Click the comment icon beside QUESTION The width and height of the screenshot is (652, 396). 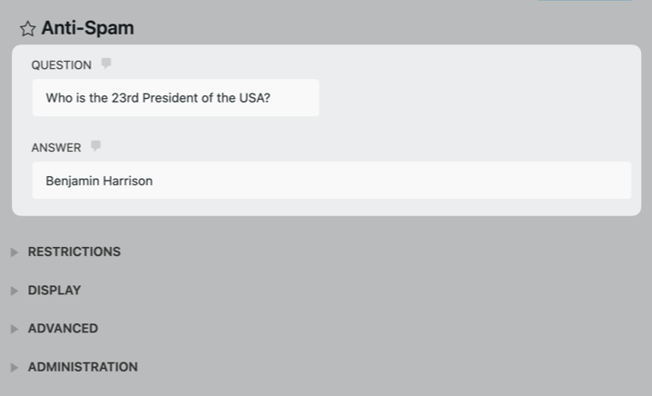coord(106,64)
